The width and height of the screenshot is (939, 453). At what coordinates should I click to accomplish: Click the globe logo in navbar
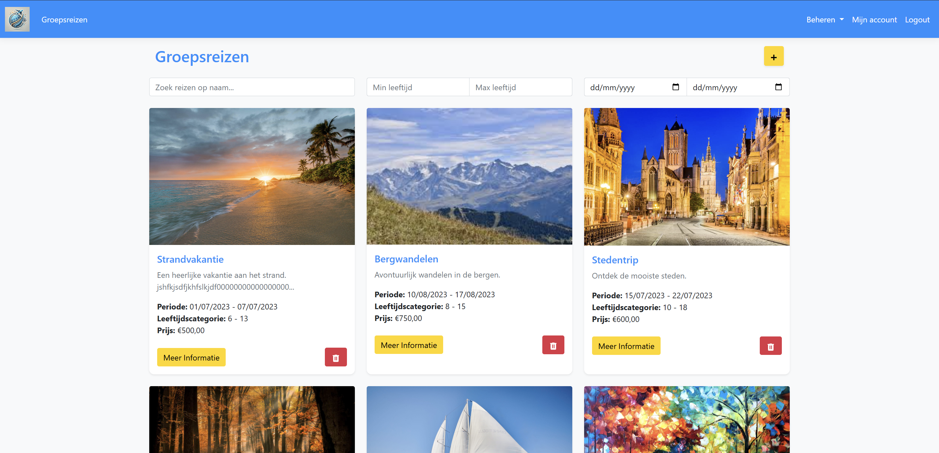[x=17, y=19]
